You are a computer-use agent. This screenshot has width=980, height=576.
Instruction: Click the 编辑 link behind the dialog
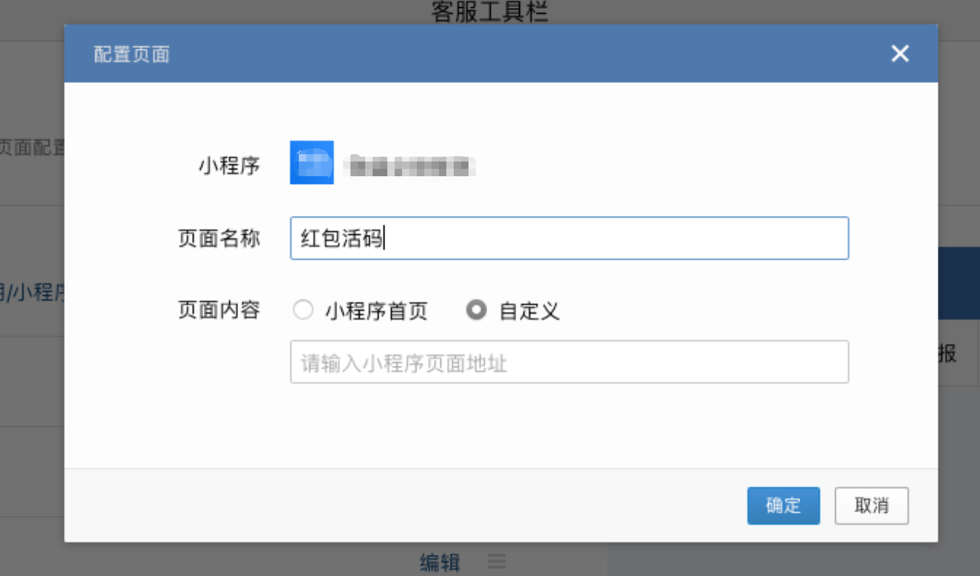click(440, 562)
